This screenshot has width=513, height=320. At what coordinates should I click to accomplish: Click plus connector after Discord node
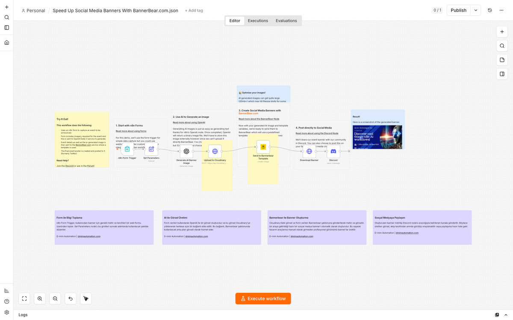pos(349,151)
